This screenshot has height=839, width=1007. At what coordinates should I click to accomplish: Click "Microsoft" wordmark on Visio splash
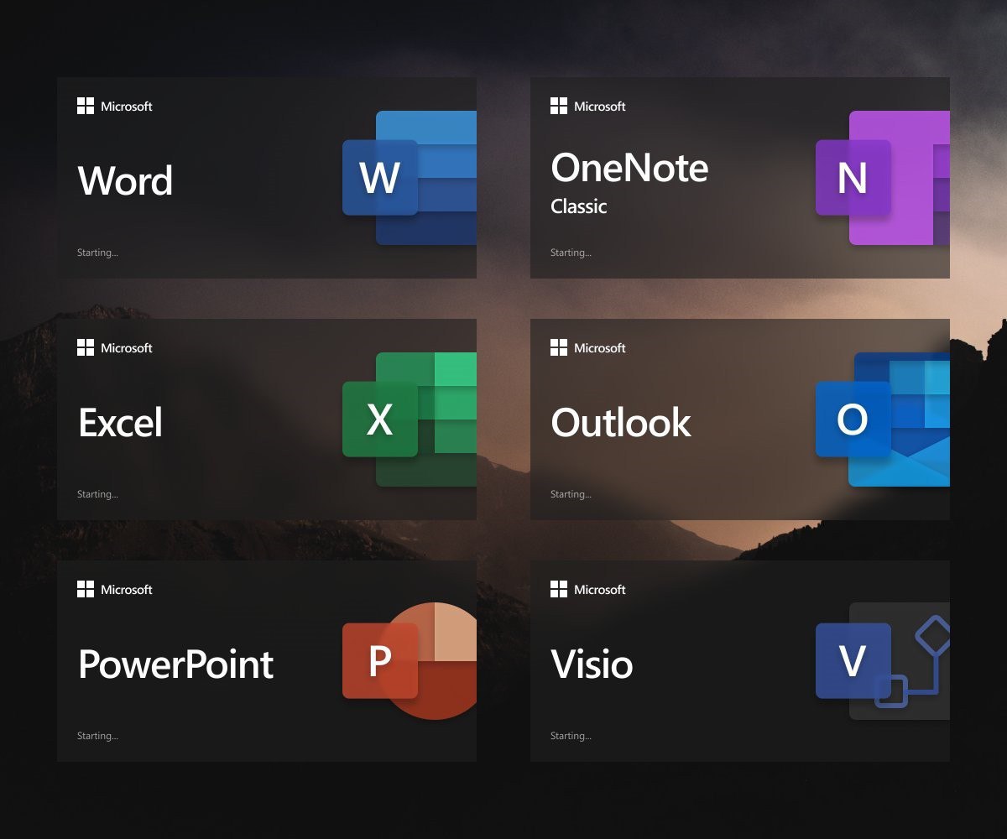[x=600, y=590]
